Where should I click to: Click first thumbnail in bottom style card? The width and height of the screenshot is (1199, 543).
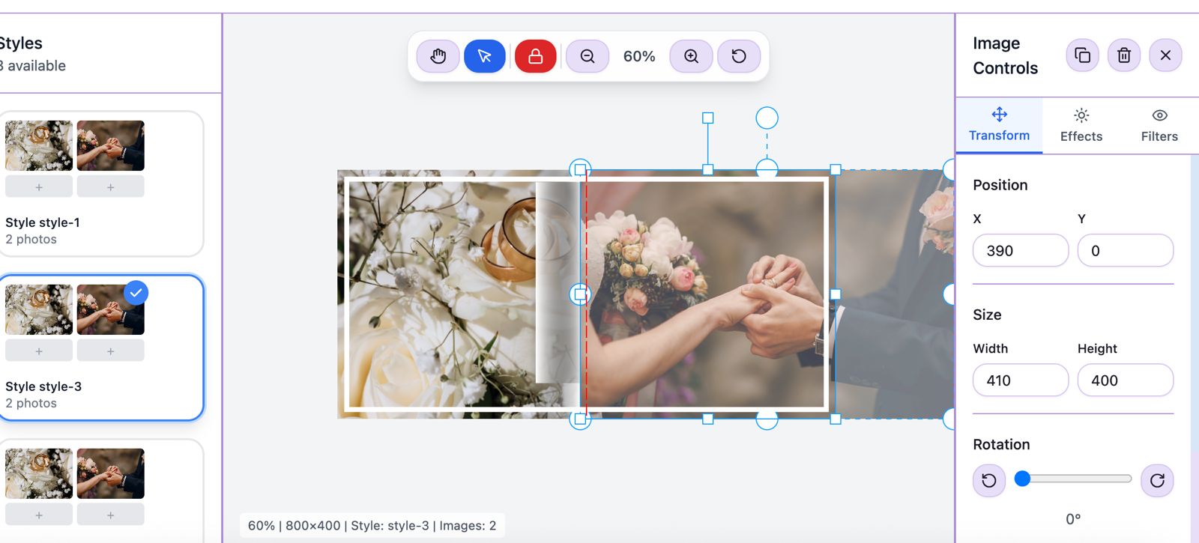click(x=39, y=473)
